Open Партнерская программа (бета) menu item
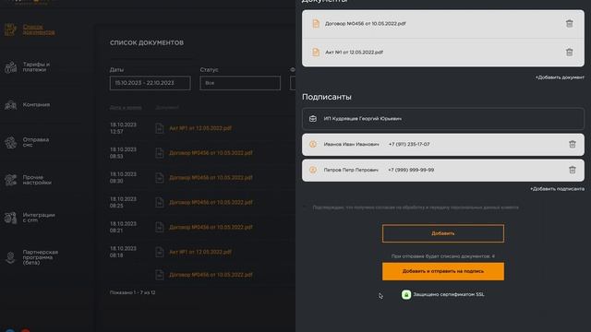The image size is (591, 332). point(41,257)
